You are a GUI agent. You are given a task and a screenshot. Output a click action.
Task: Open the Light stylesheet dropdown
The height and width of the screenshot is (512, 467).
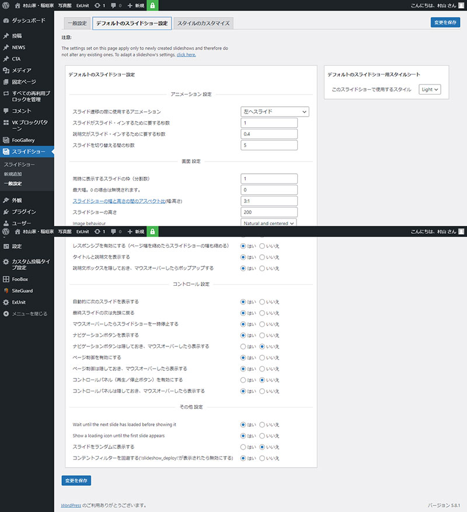pyautogui.click(x=430, y=89)
